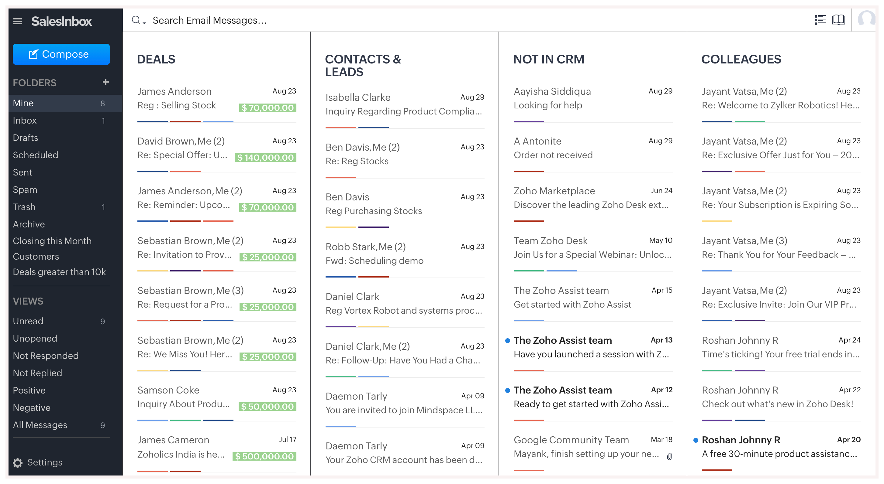Click the add folder plus icon
This screenshot has height=484, width=884.
click(x=106, y=82)
